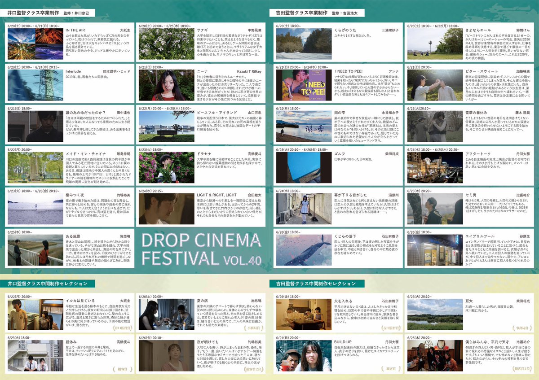
Task: Click the くじらの落下 whale illustration thumbnail
Action: [303, 250]
